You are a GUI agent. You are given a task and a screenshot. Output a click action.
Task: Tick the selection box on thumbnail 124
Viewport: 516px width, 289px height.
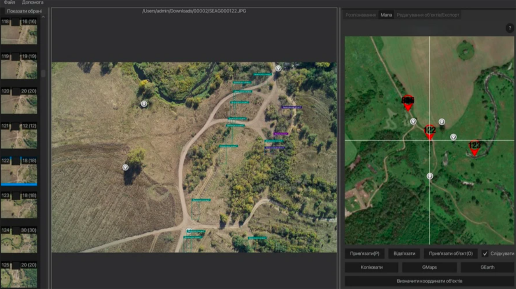(x=15, y=230)
